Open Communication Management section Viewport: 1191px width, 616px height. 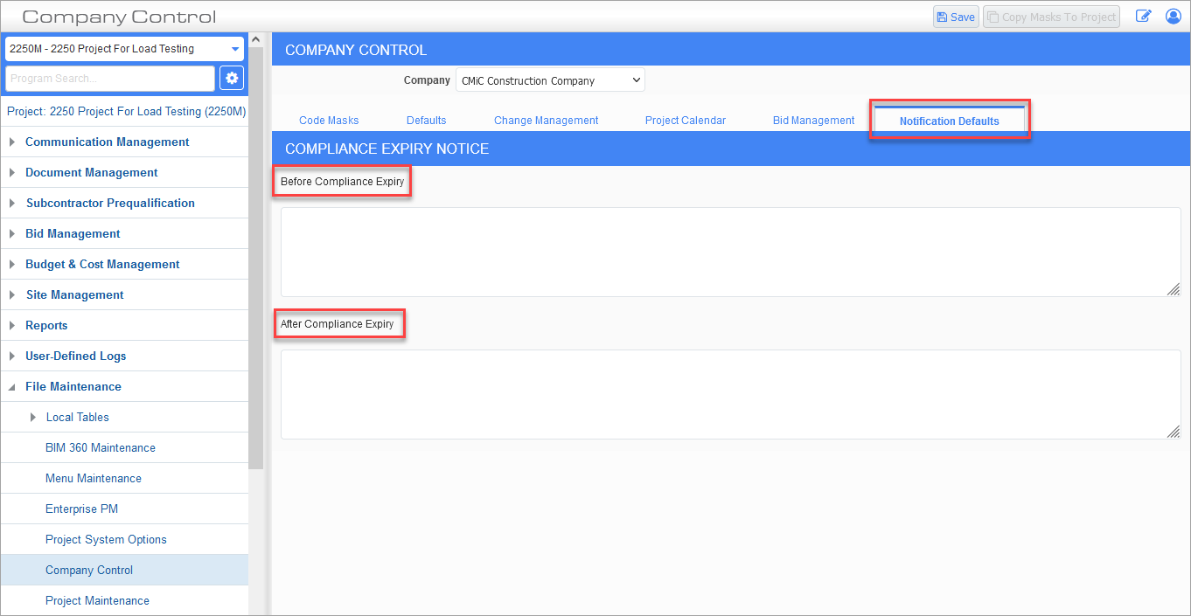pos(108,142)
